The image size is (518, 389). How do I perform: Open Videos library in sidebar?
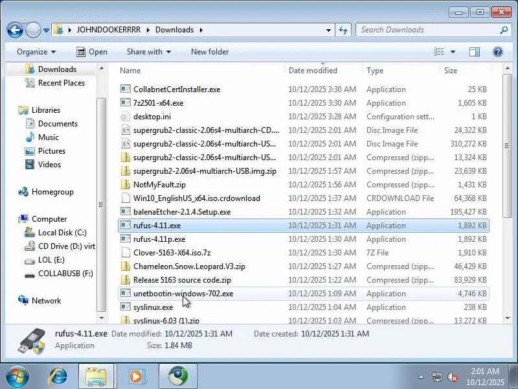(x=49, y=165)
